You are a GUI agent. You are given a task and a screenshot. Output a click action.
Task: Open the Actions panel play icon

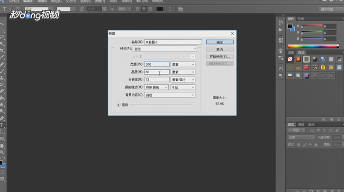coord(281,30)
